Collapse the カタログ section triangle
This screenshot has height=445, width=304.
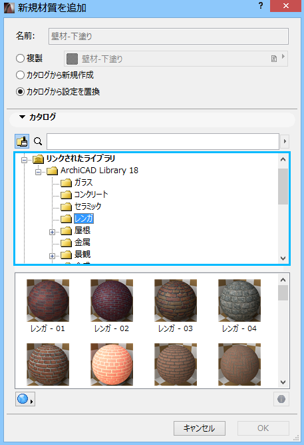click(x=22, y=117)
